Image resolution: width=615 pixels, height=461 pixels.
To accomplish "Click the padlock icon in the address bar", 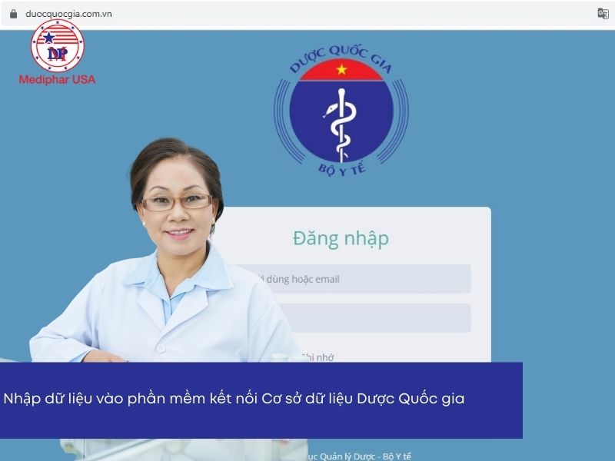I will (13, 14).
